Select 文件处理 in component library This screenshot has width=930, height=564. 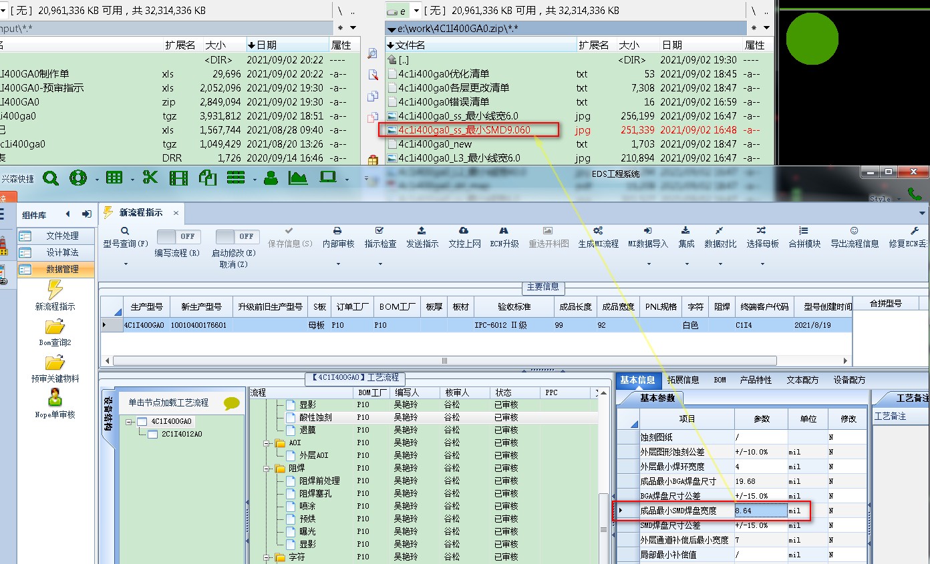(x=56, y=236)
